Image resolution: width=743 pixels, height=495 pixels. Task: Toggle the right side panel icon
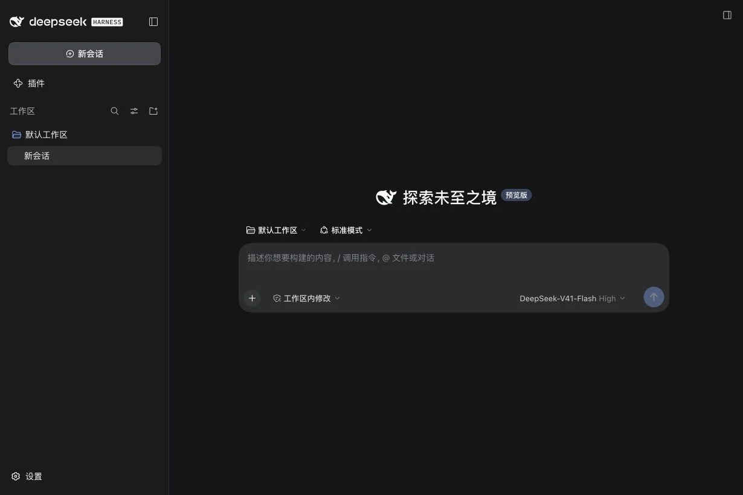click(727, 15)
